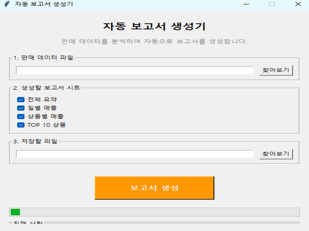Image resolution: width=309 pixels, height=231 pixels.
Task: Click the bold 자동 보고서 생성기 heading
Action: (x=154, y=26)
